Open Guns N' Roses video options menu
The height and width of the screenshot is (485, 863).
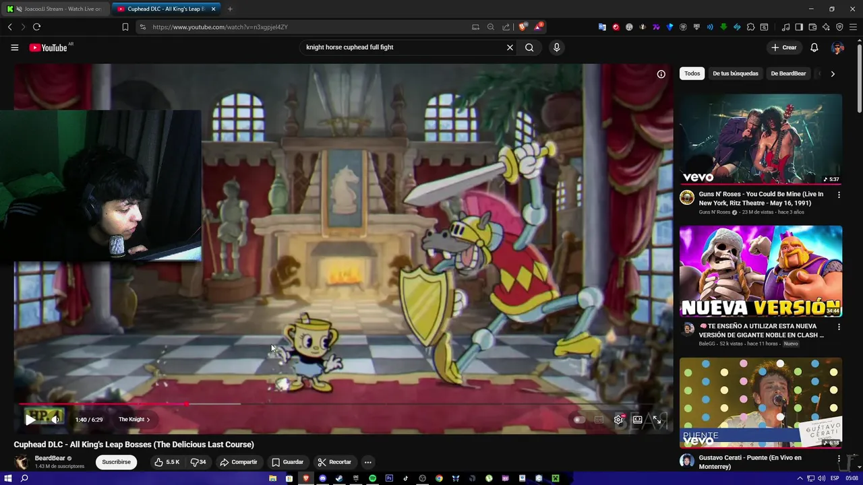click(839, 195)
